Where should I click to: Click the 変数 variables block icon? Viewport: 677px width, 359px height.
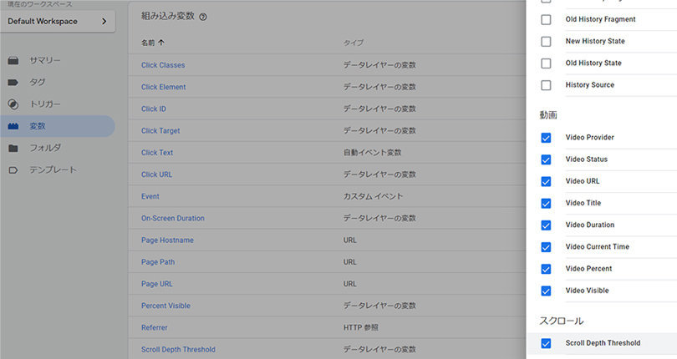click(x=13, y=126)
